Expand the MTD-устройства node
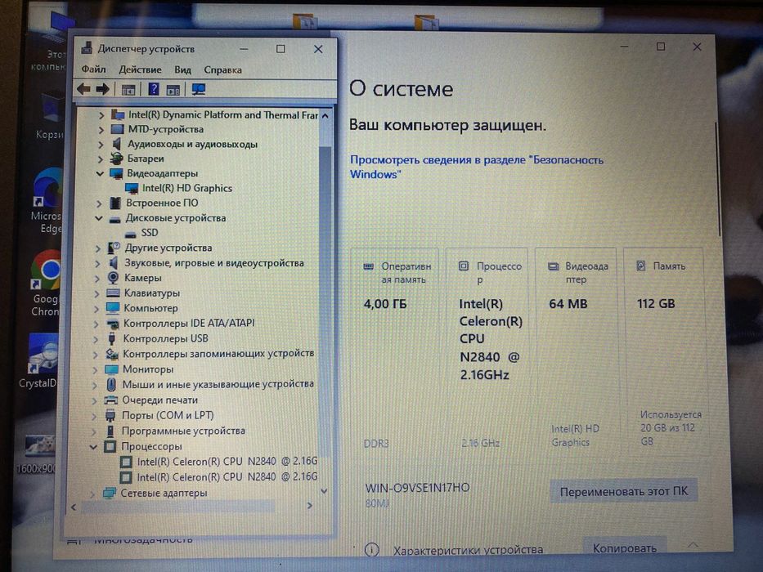Viewport: 763px width, 572px height. pos(101,130)
